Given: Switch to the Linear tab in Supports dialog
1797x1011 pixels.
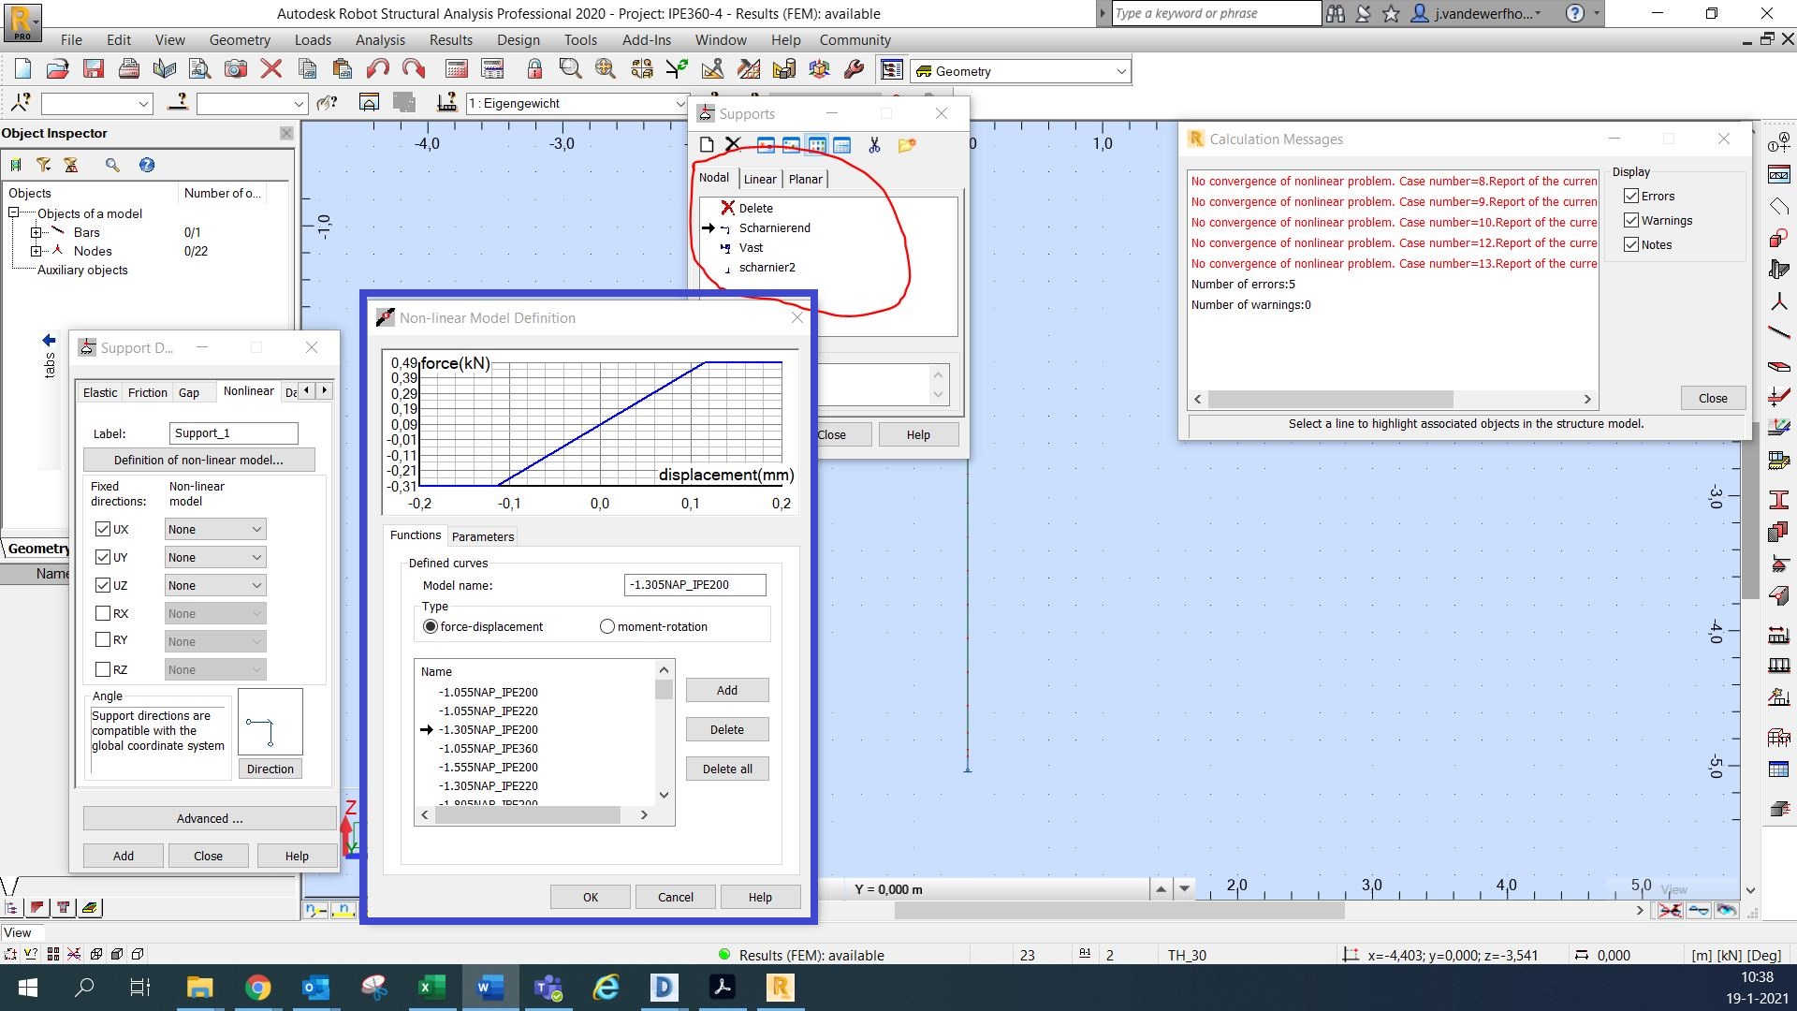Looking at the screenshot, I should pos(761,179).
